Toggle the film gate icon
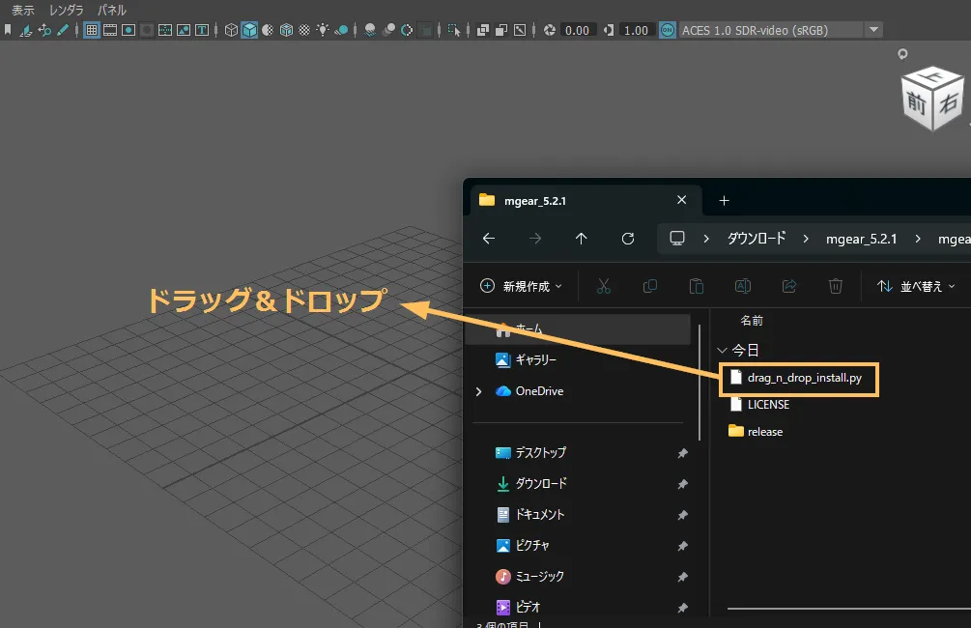The height and width of the screenshot is (628, 971). pyautogui.click(x=110, y=30)
